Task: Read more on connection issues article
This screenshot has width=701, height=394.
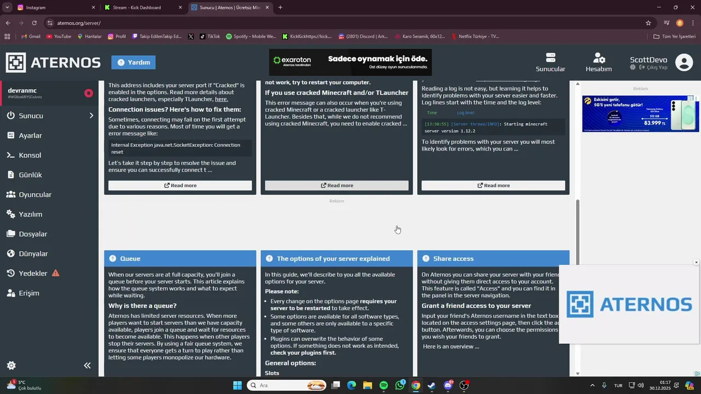Action: (180, 186)
